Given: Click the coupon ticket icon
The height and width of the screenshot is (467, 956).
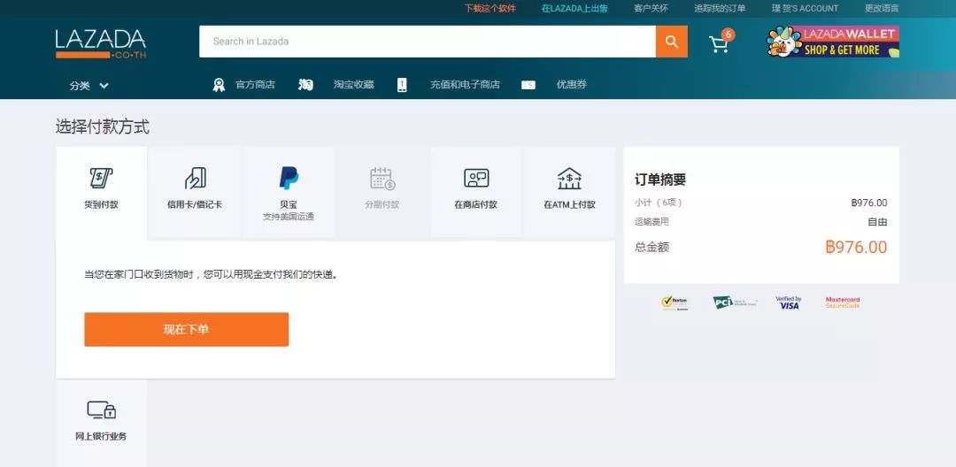Looking at the screenshot, I should point(528,85).
